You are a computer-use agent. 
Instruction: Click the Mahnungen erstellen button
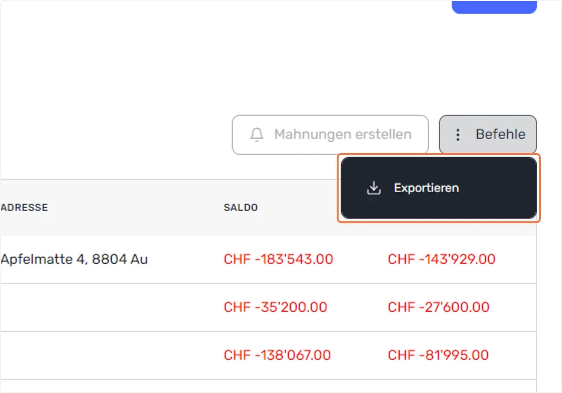(330, 135)
